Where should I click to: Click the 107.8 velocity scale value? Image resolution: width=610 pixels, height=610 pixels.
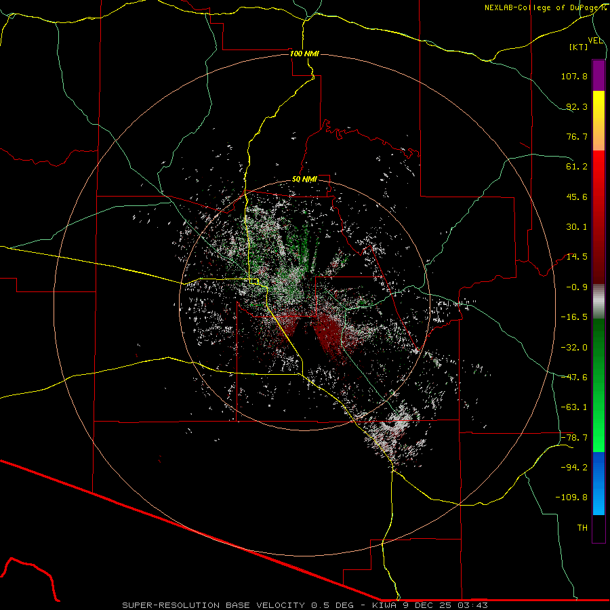click(574, 76)
